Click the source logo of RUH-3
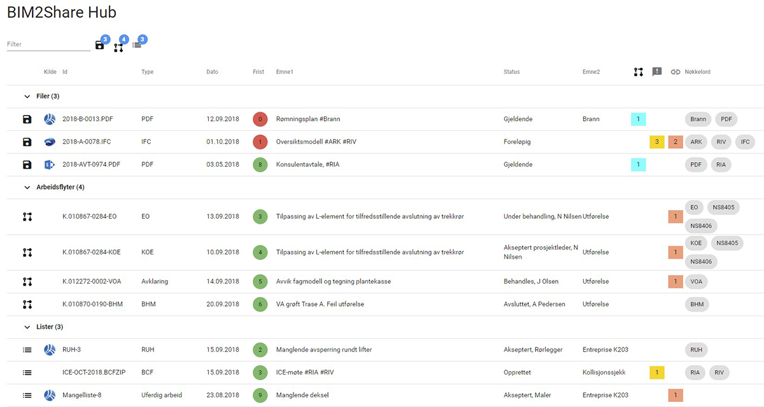764x407 pixels. point(50,350)
